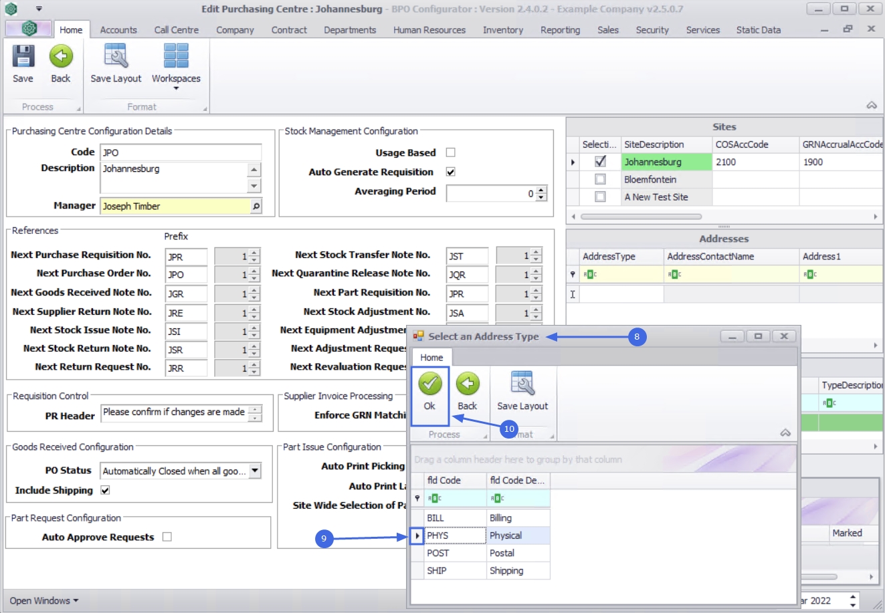Open the Workspaces menu icon
The height and width of the screenshot is (613, 885).
point(176,57)
